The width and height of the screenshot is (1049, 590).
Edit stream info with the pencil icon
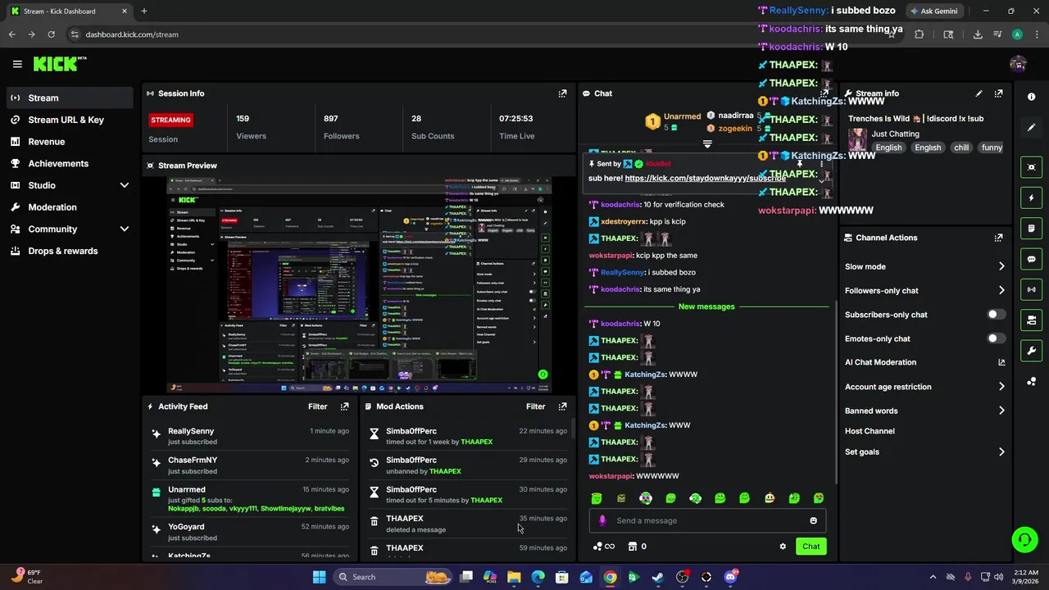click(979, 93)
